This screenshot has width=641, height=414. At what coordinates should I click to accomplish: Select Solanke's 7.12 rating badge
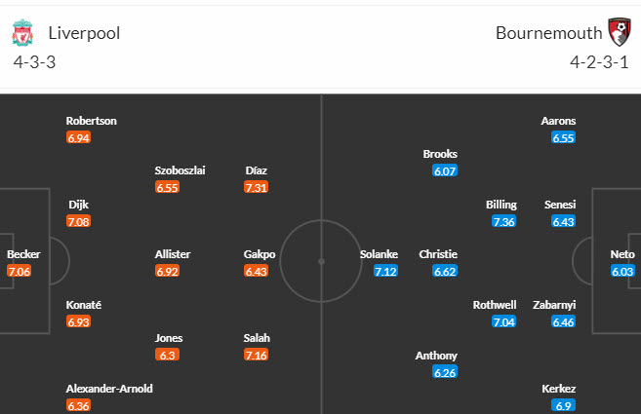[x=385, y=271]
